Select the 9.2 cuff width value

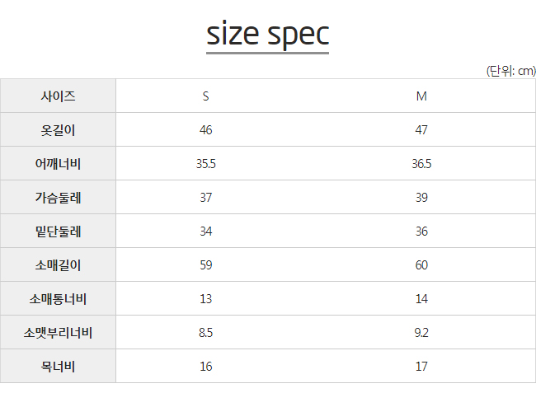[x=421, y=333]
